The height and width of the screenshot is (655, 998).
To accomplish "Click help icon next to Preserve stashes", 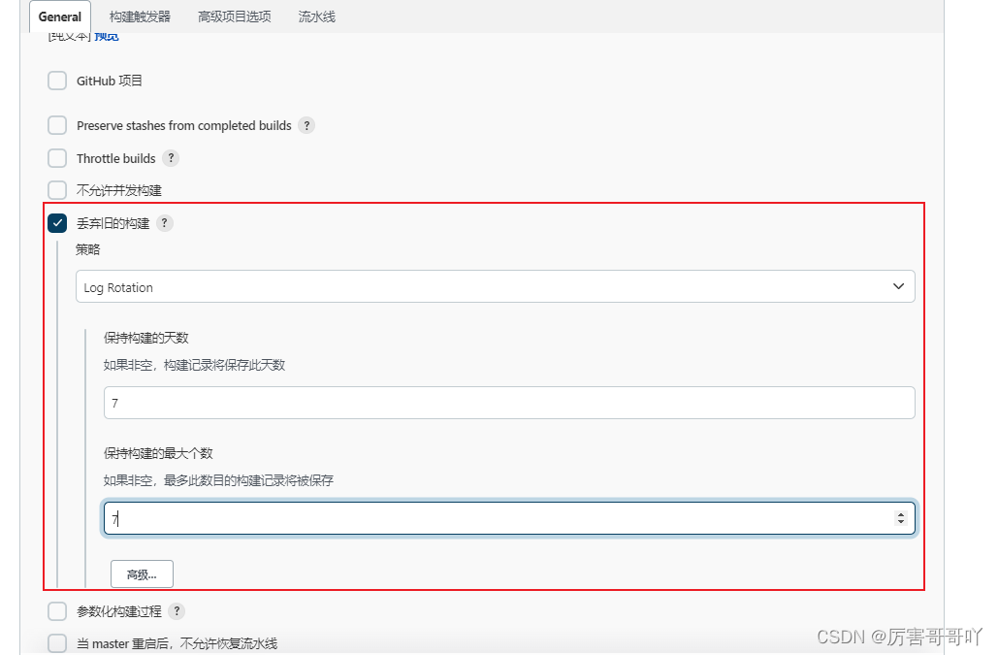I will point(306,125).
